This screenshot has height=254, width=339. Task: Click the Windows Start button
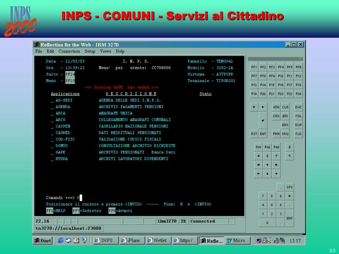pyautogui.click(x=43, y=240)
